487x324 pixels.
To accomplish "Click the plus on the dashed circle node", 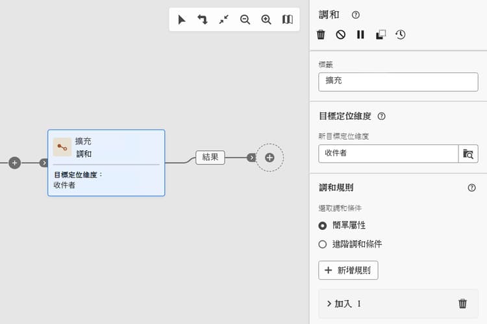I will point(269,157).
